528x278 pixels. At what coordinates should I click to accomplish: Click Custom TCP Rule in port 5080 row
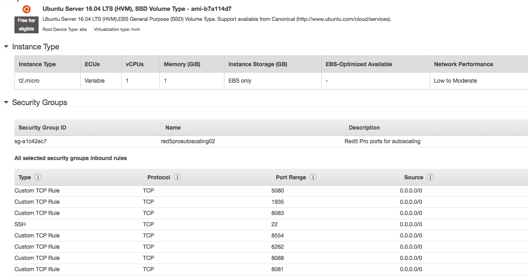(x=37, y=191)
